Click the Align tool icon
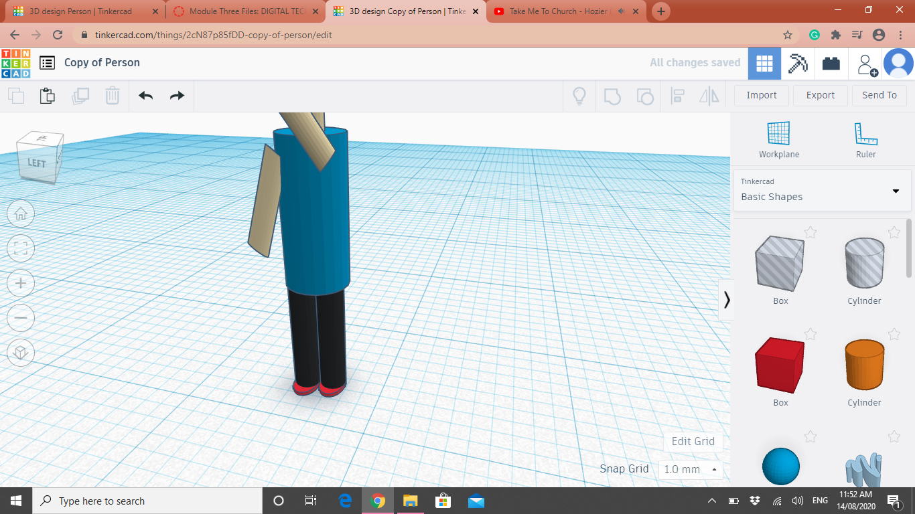 [677, 96]
